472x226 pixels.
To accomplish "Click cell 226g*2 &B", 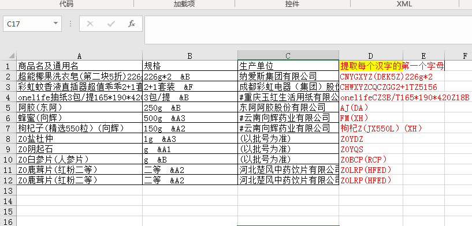I will (190, 76).
